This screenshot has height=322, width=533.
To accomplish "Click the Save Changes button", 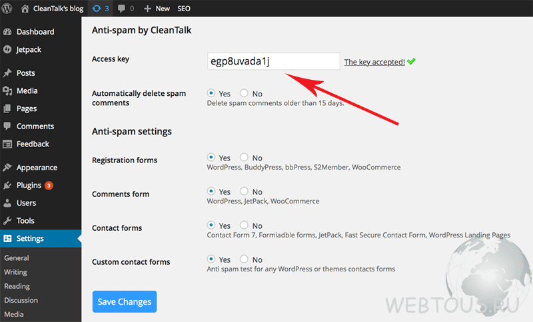I will [125, 301].
